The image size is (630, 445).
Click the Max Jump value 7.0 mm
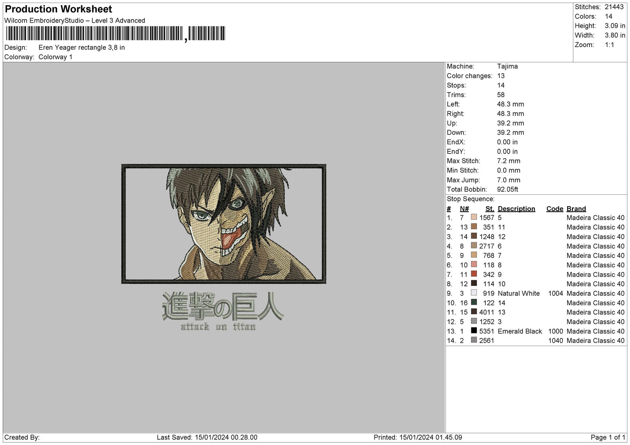[509, 180]
